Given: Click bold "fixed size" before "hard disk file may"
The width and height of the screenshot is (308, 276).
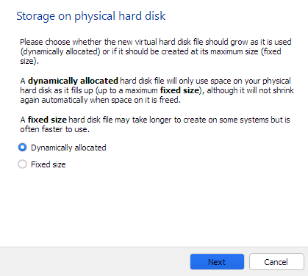Looking at the screenshot, I should pyautogui.click(x=47, y=120).
